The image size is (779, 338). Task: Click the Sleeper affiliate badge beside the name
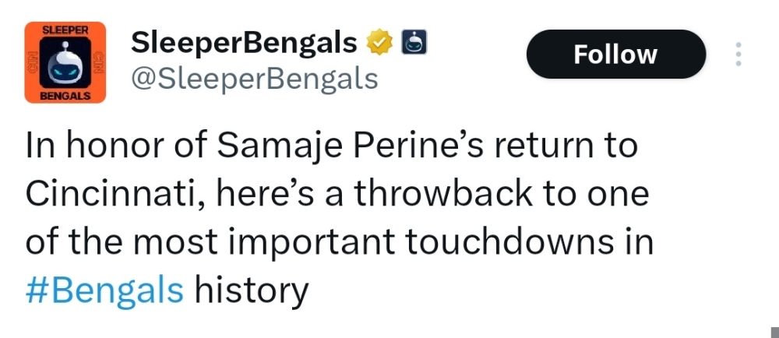tap(414, 42)
